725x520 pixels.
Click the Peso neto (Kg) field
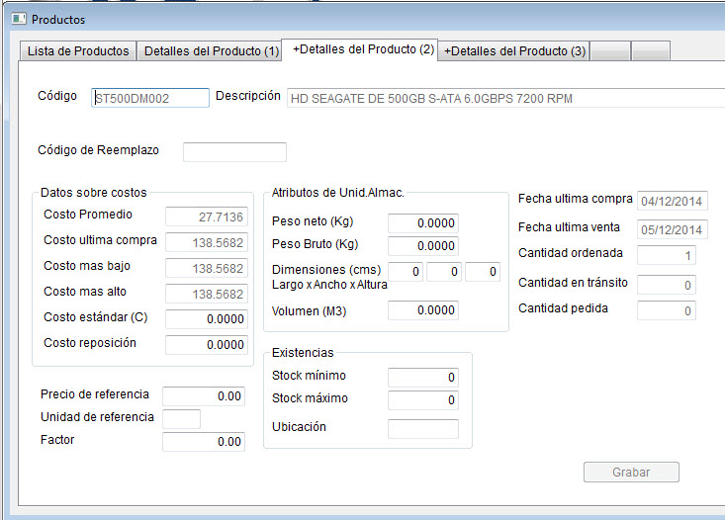(x=422, y=223)
